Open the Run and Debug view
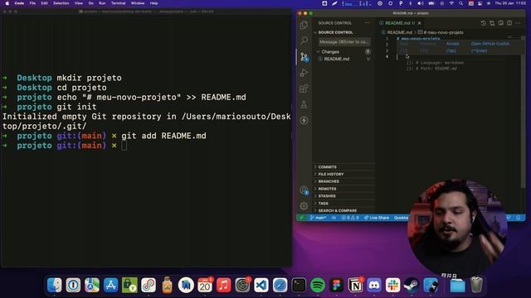Viewport: 531px width, 298px height. click(x=304, y=73)
